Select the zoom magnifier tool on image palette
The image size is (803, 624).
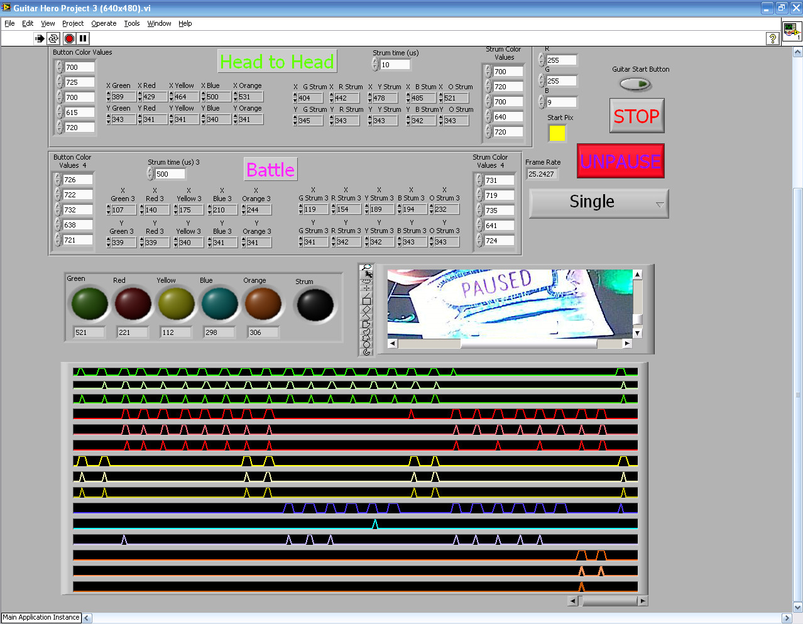(366, 268)
